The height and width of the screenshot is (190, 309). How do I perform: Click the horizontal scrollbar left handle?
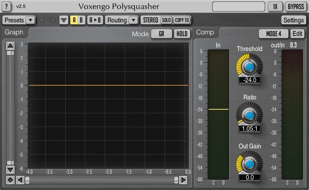coord(28,180)
